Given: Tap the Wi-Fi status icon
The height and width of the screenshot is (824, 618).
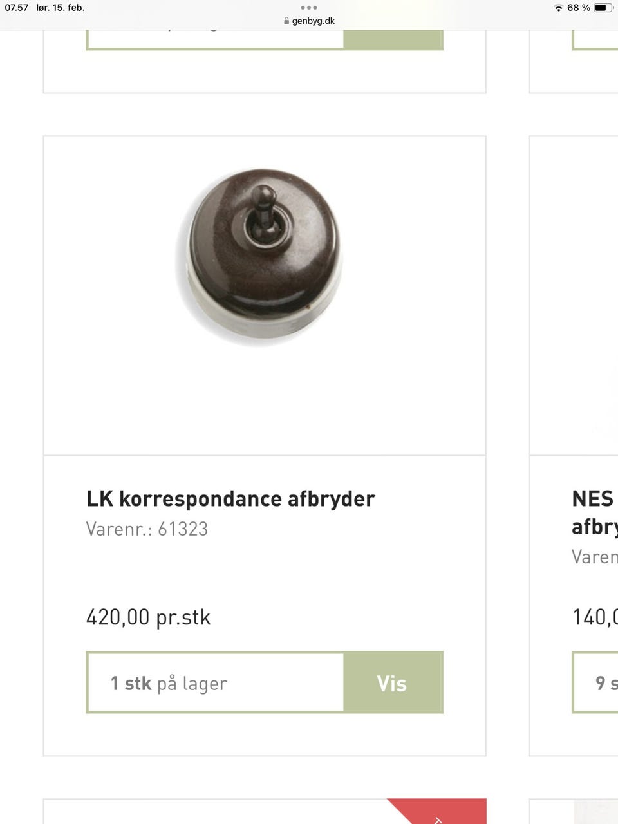Looking at the screenshot, I should (558, 8).
